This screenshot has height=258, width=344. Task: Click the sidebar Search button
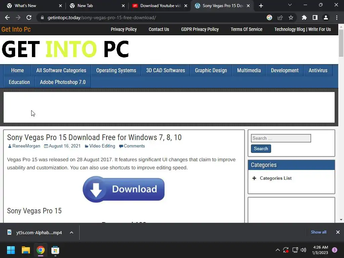pyautogui.click(x=261, y=148)
